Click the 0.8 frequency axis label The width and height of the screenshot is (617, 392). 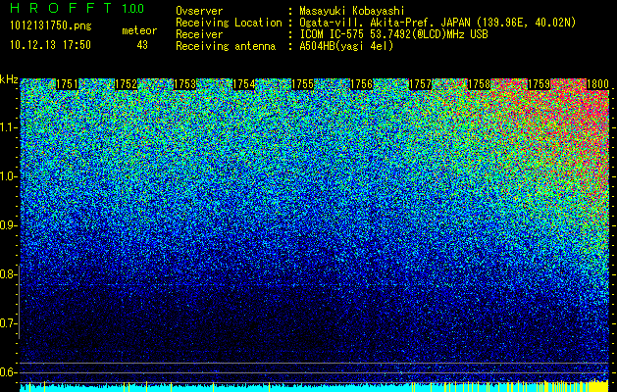click(x=8, y=274)
